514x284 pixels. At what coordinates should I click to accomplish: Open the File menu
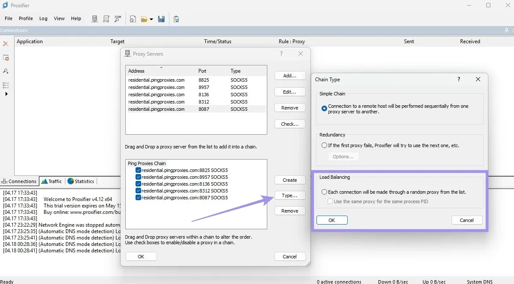[x=9, y=18]
